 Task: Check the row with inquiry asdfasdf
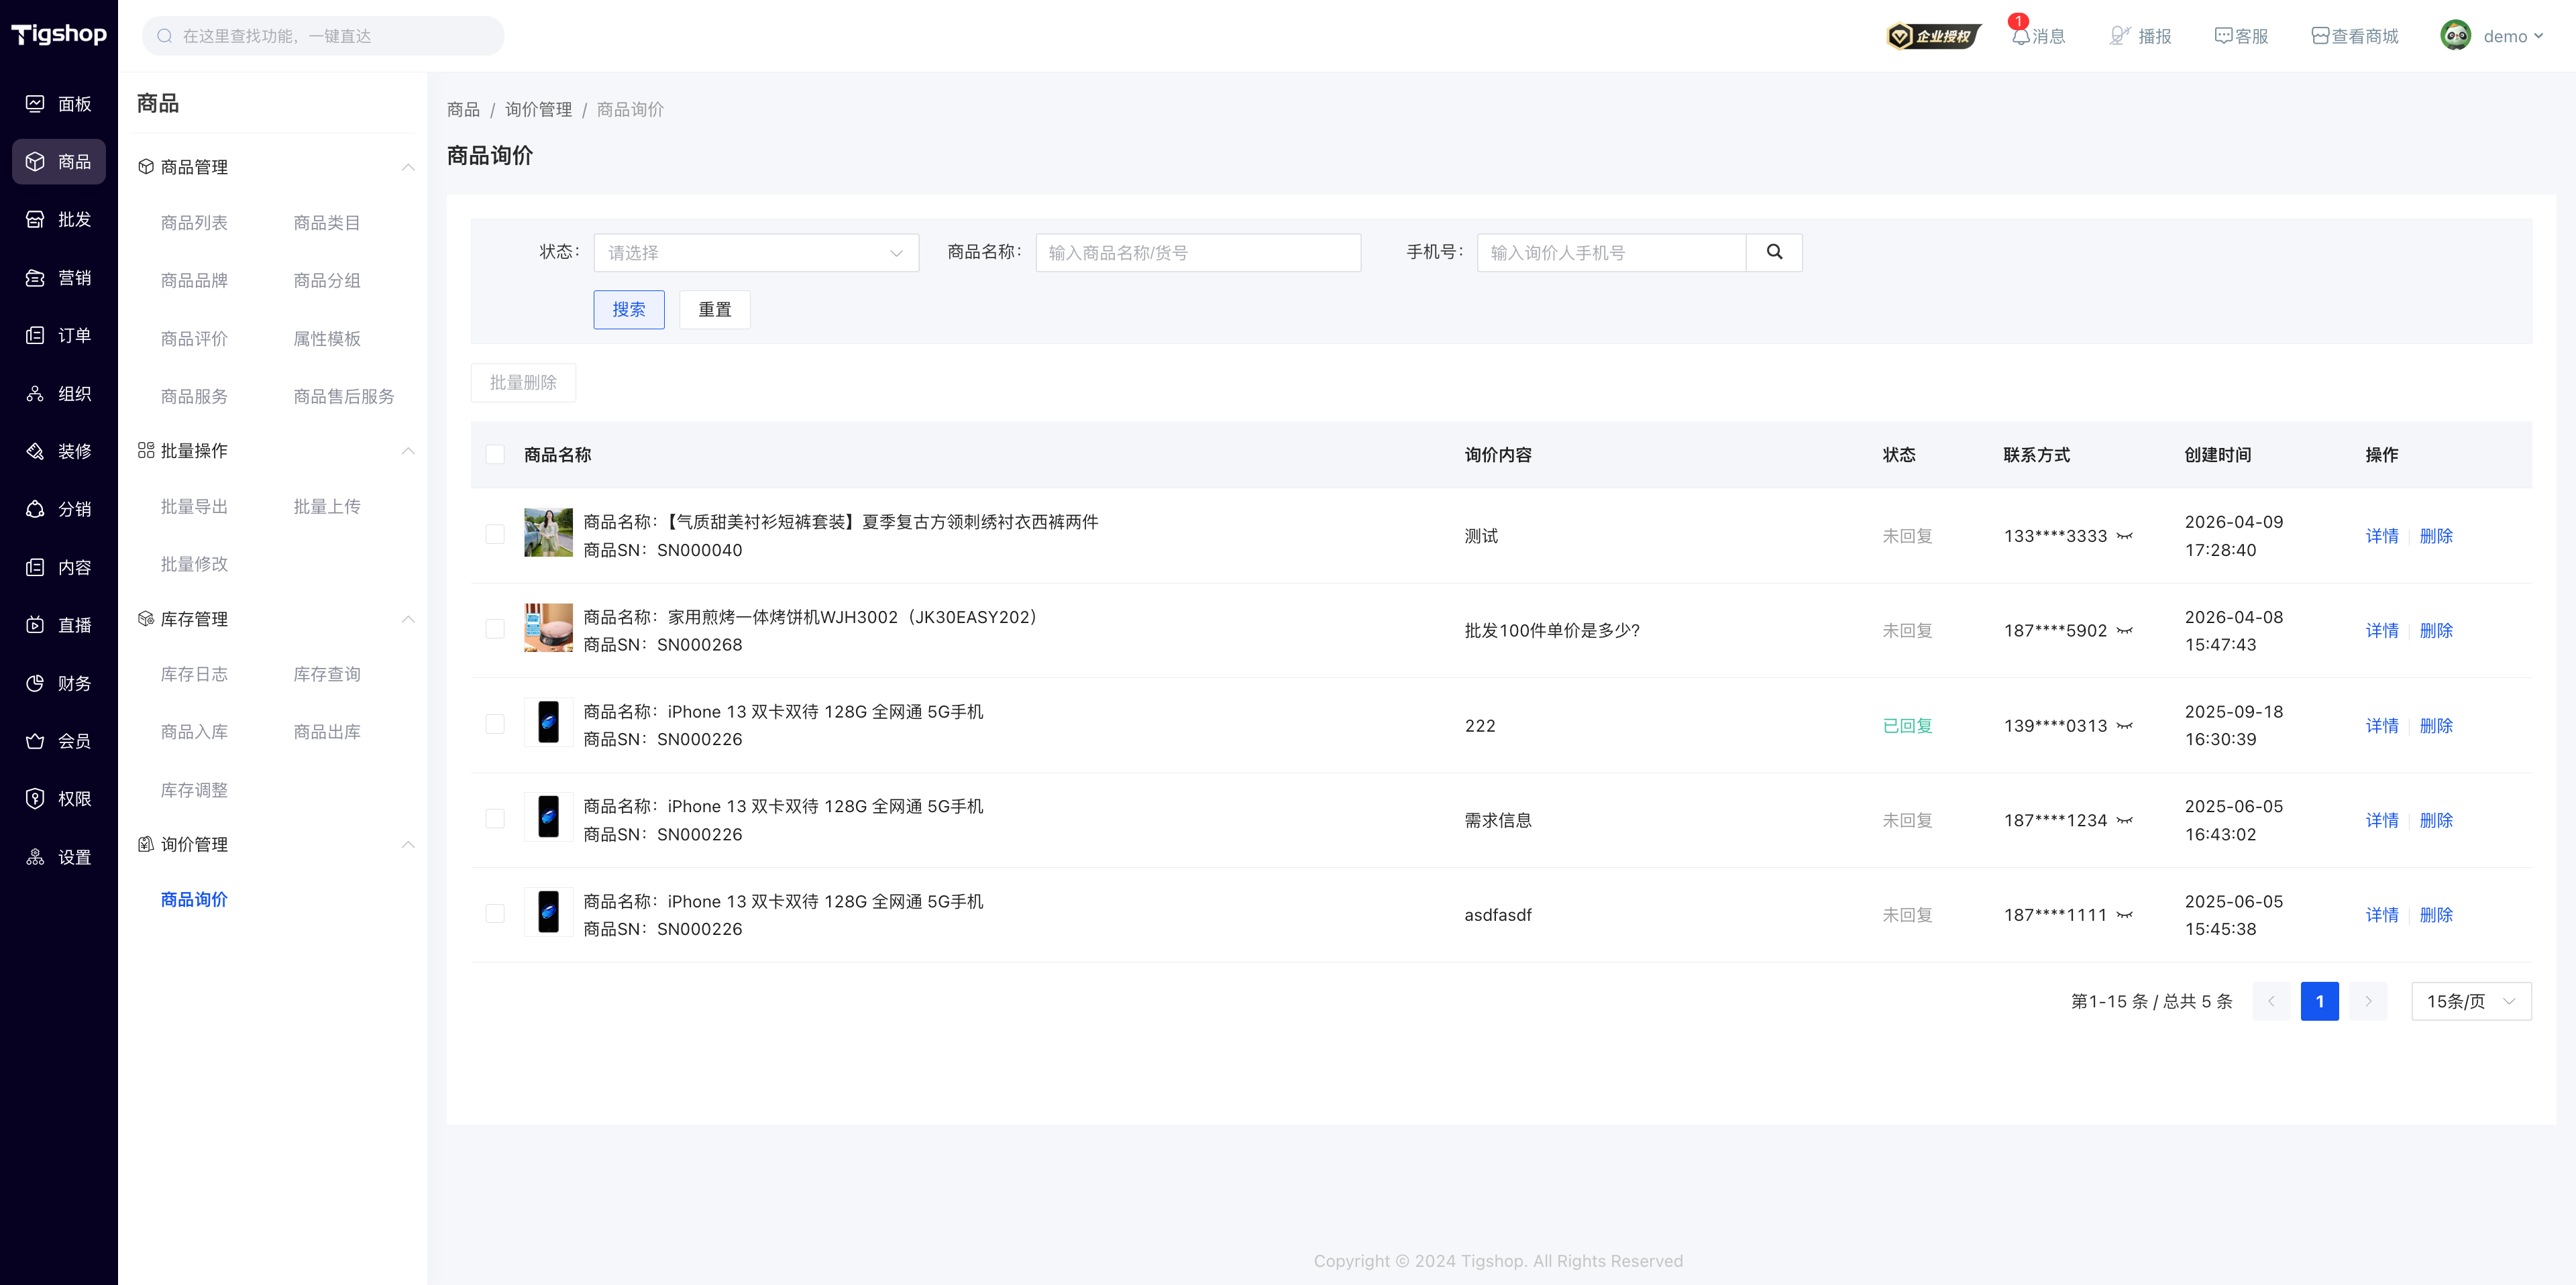click(495, 915)
